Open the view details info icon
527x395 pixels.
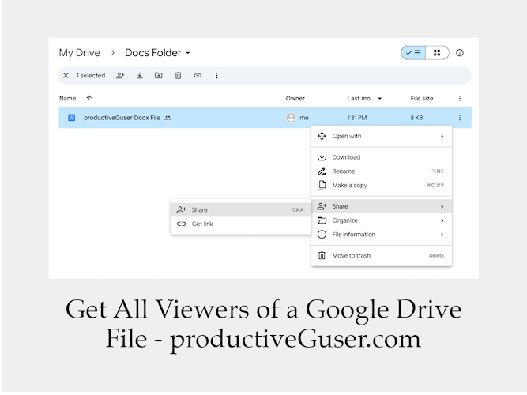pos(459,53)
